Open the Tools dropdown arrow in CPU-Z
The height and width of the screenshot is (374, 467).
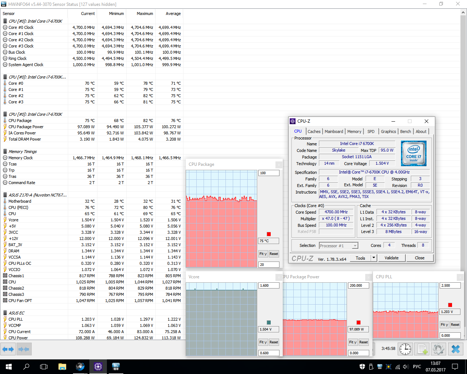[x=374, y=258]
